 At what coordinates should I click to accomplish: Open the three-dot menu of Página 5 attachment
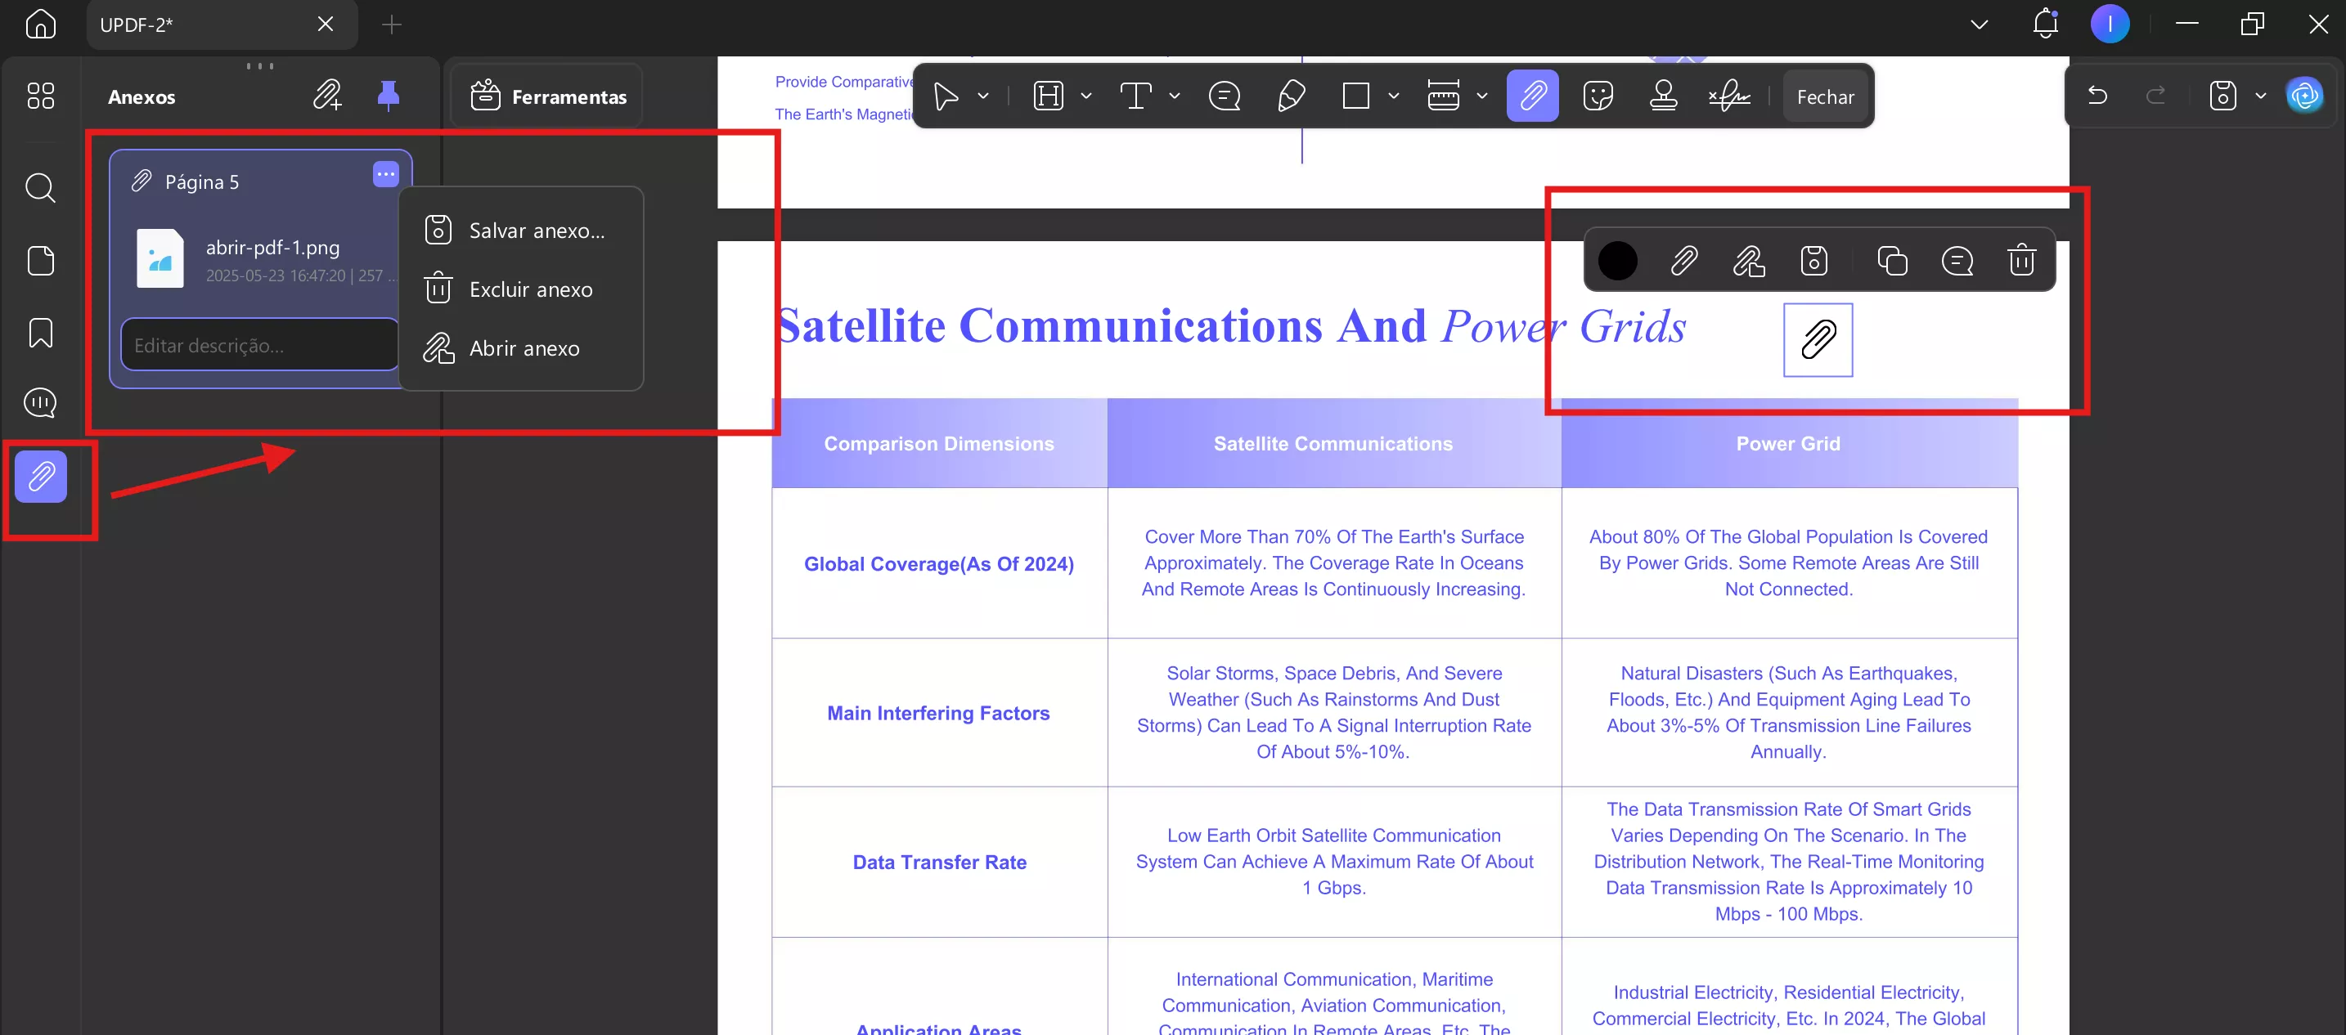[386, 174]
